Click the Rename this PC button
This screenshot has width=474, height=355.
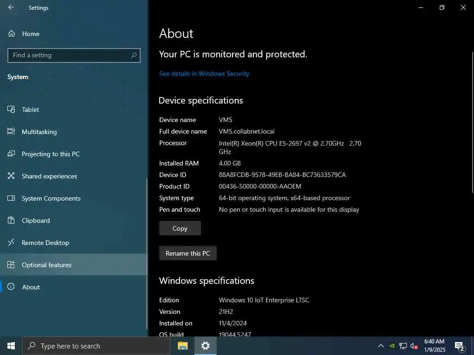click(188, 253)
